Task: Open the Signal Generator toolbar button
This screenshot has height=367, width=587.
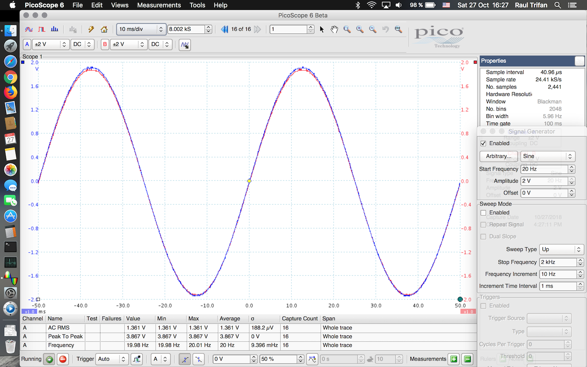Action: (x=185, y=44)
